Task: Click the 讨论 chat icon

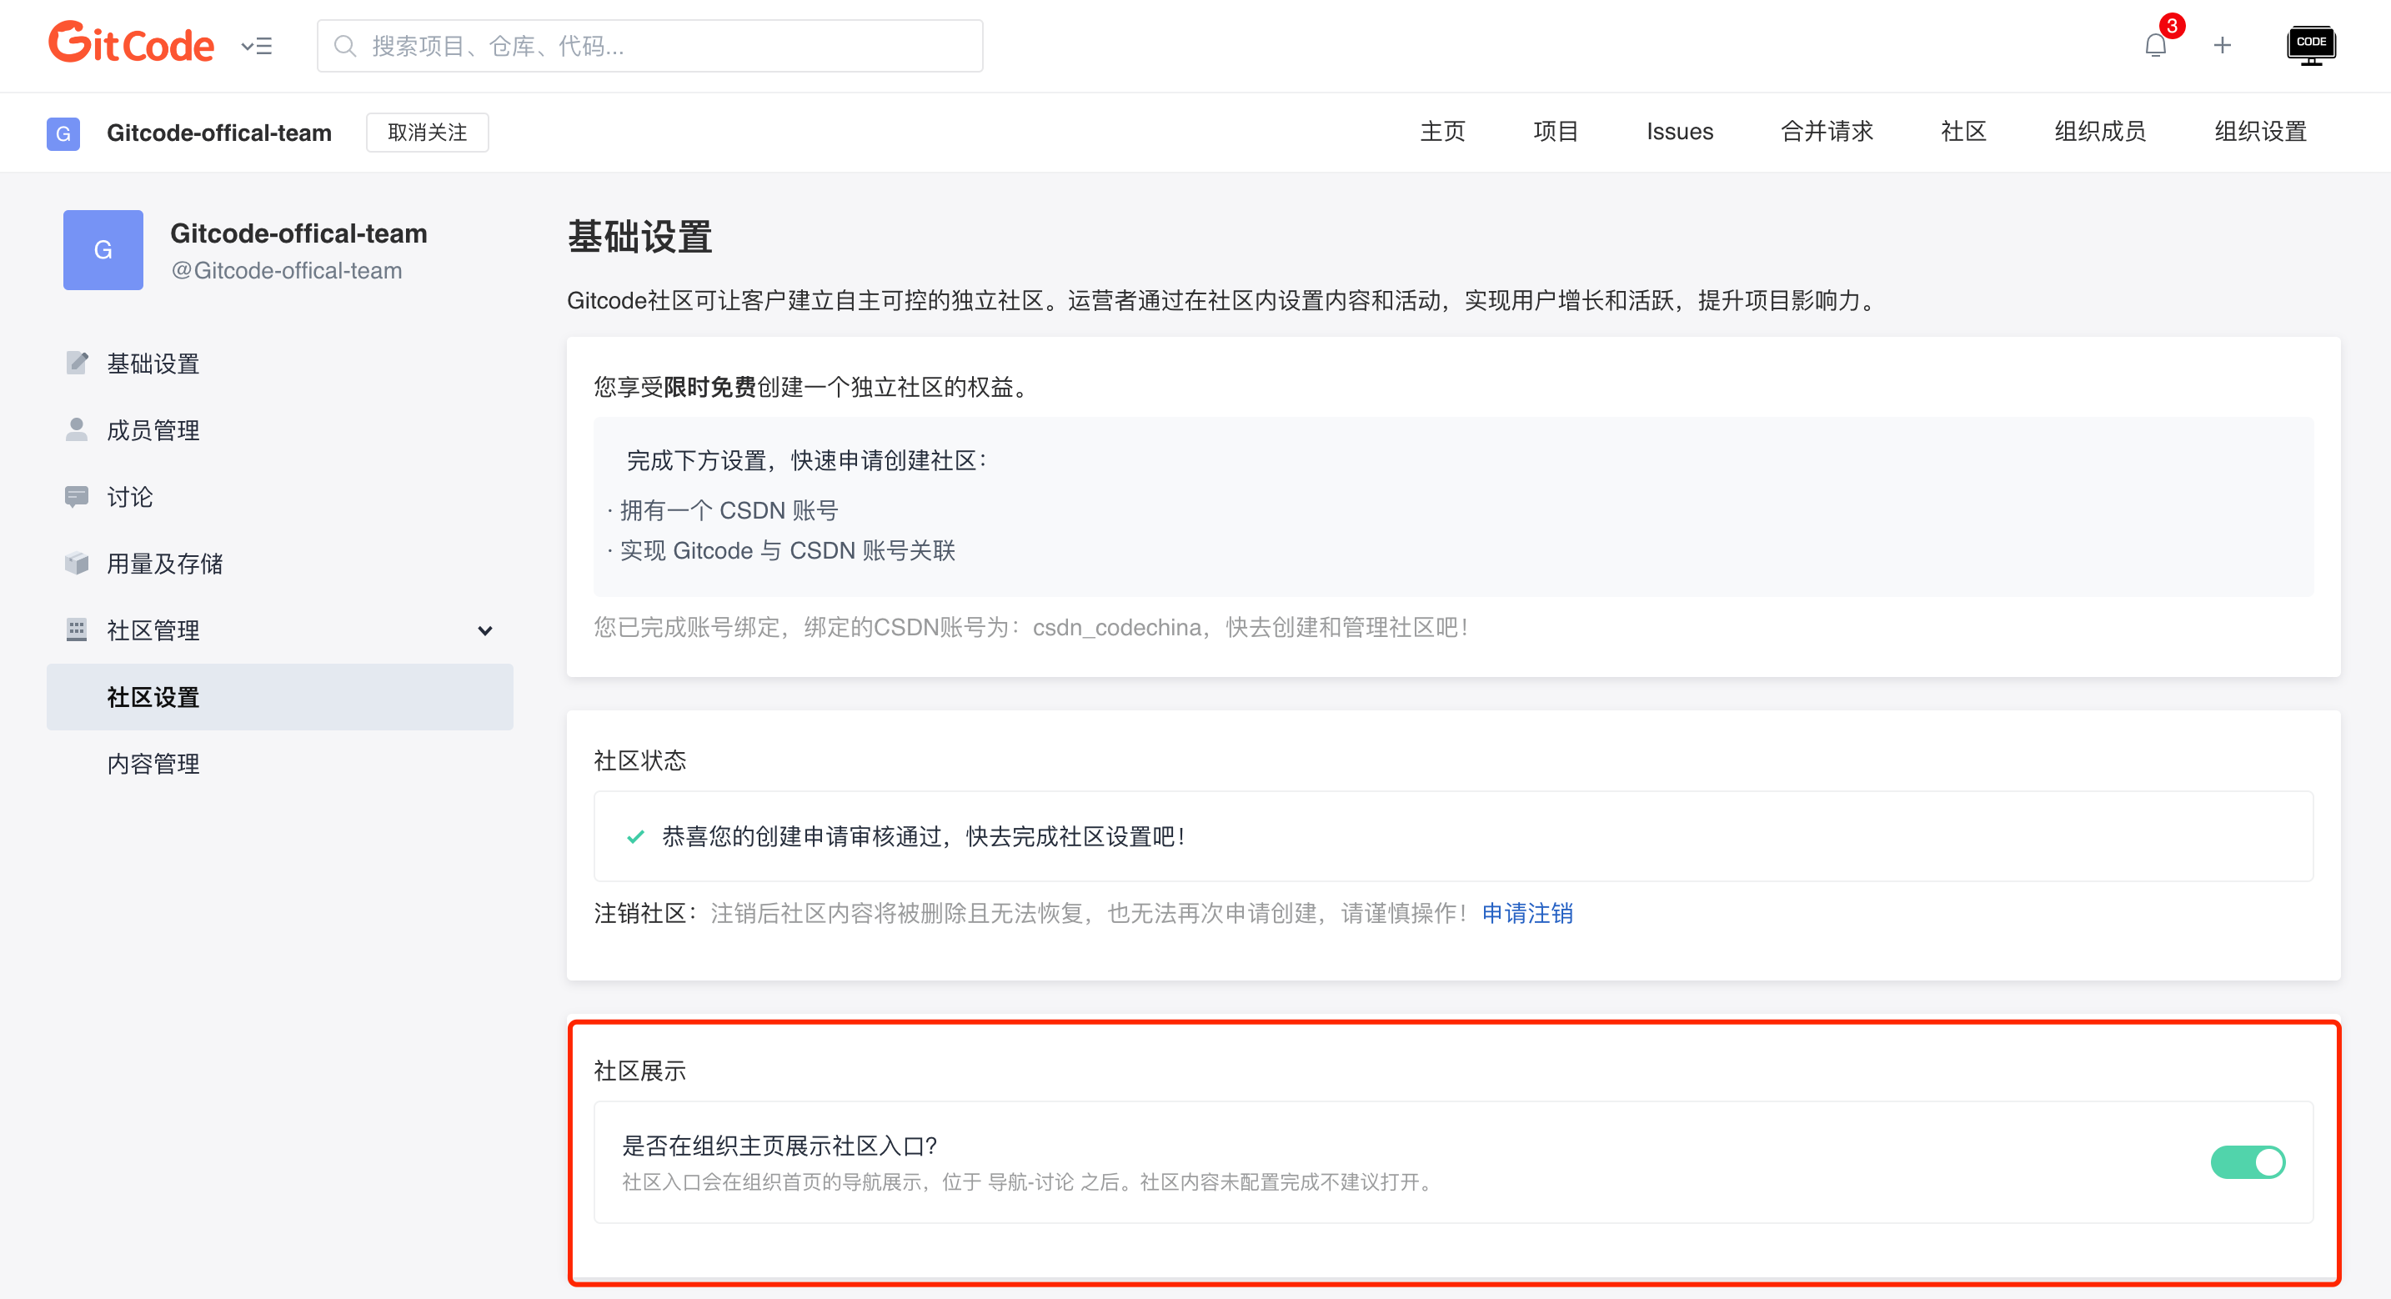Action: [77, 497]
